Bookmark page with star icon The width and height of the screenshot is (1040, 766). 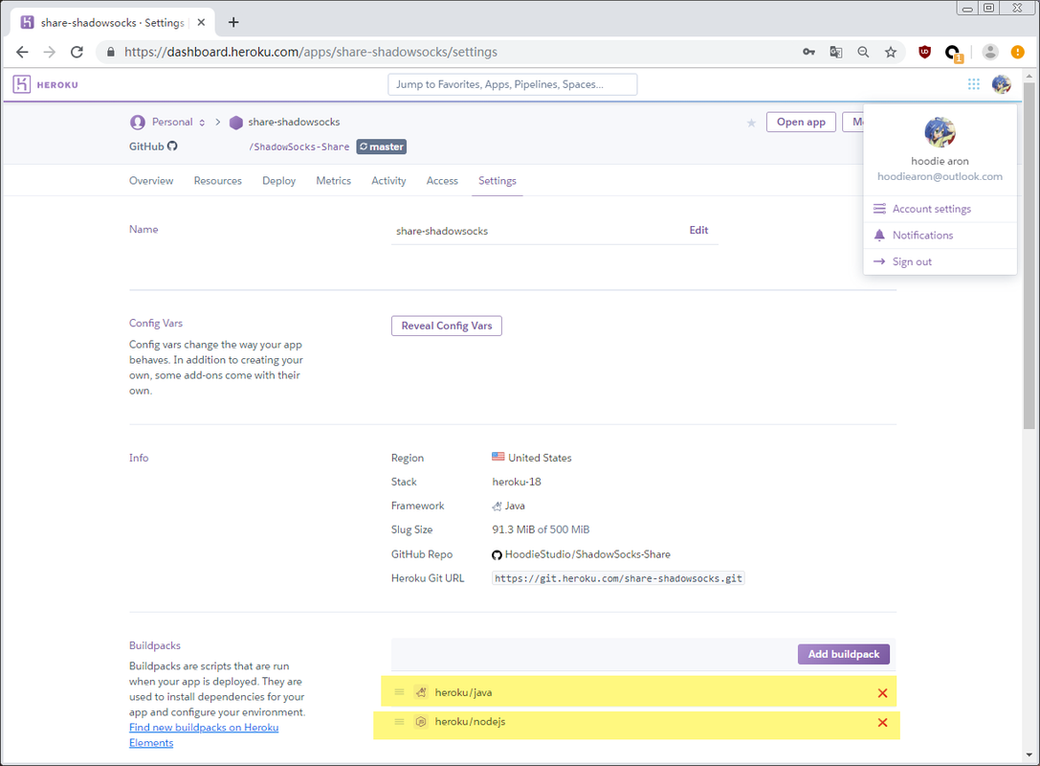(890, 52)
